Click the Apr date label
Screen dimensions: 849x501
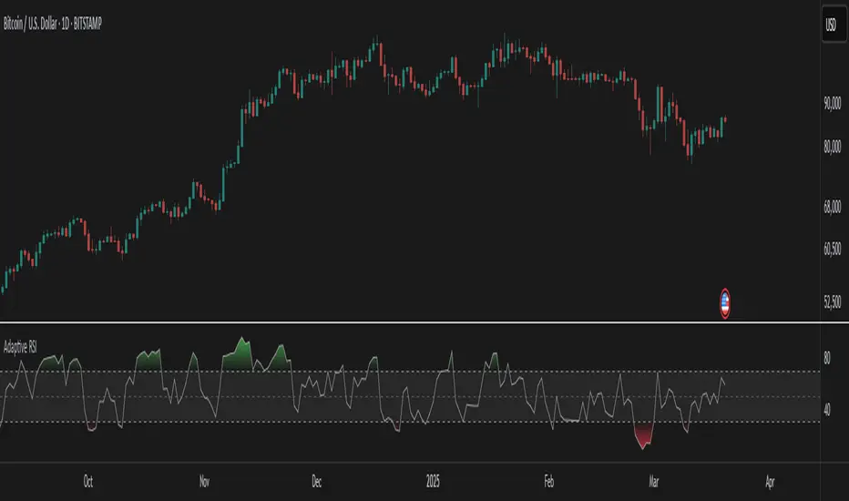click(x=770, y=481)
